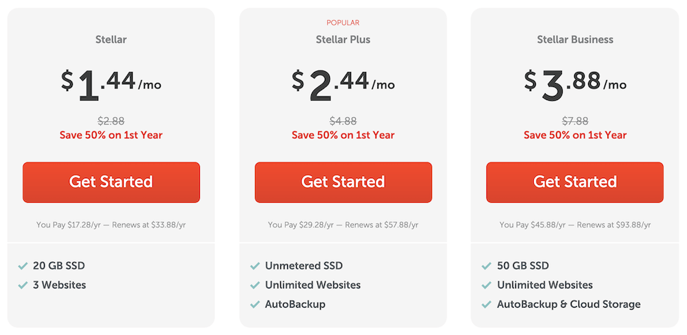Click the checkmark icon beside 50 GB SSD

(x=486, y=266)
